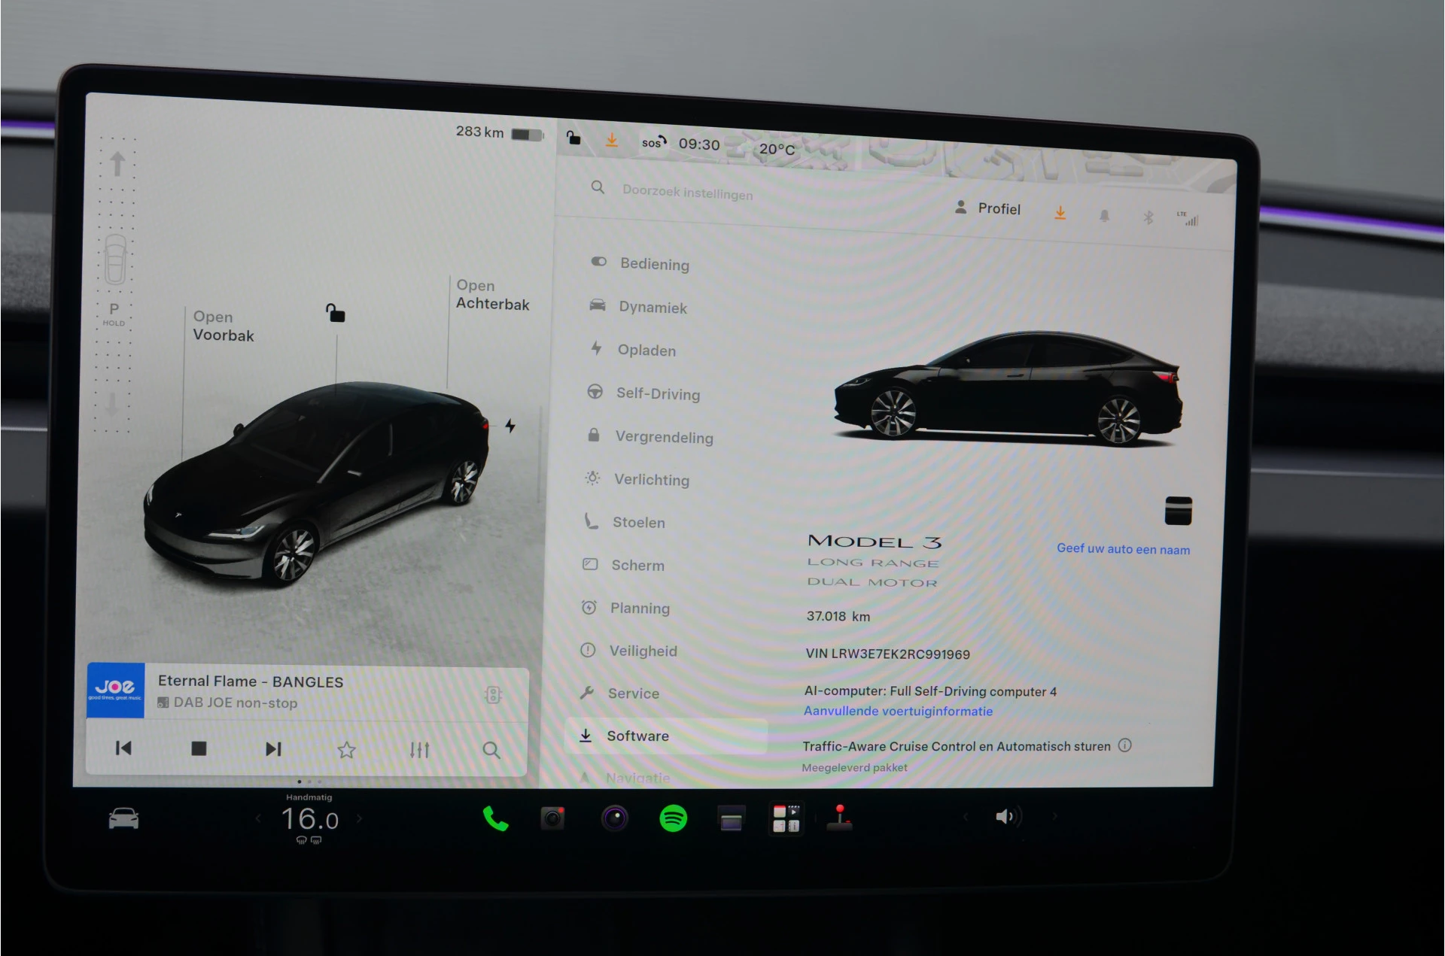Viewport: 1445px width, 956px height.
Task: Open the theater window app icon
Action: pyautogui.click(x=731, y=819)
